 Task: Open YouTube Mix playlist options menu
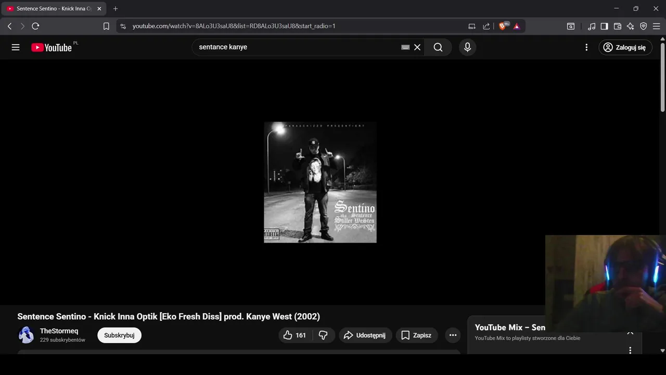click(x=630, y=350)
